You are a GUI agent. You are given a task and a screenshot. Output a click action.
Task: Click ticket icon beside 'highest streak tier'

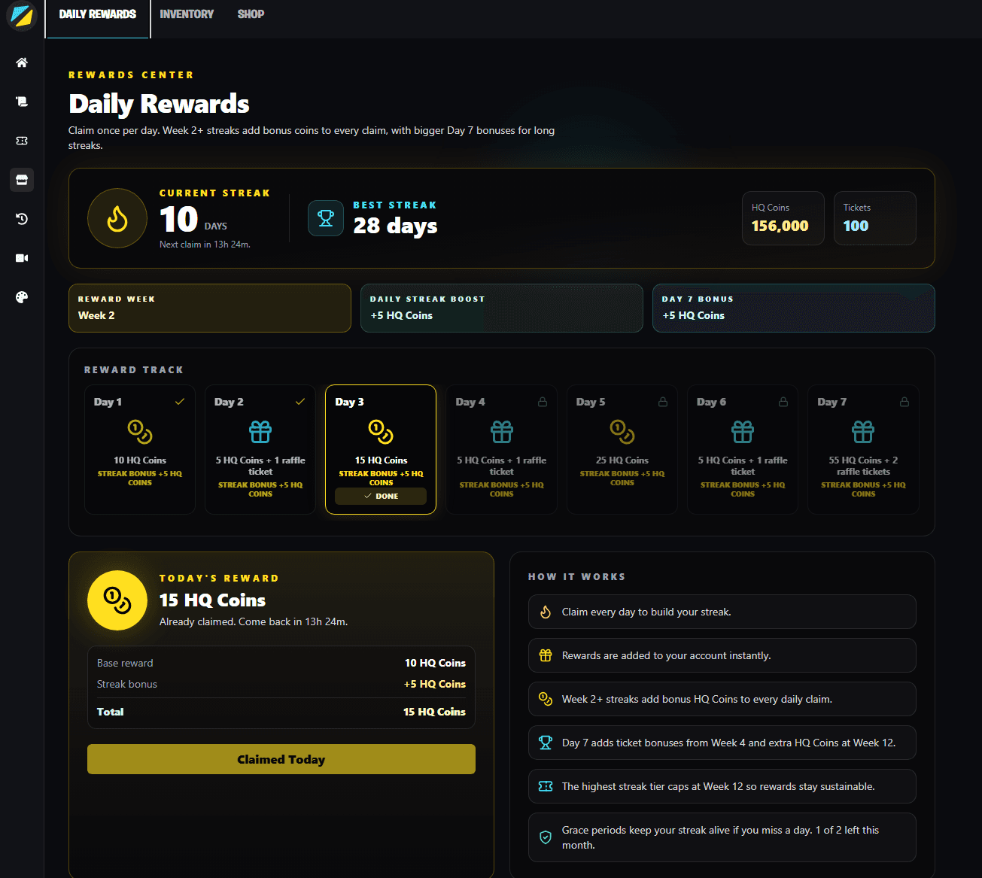546,787
